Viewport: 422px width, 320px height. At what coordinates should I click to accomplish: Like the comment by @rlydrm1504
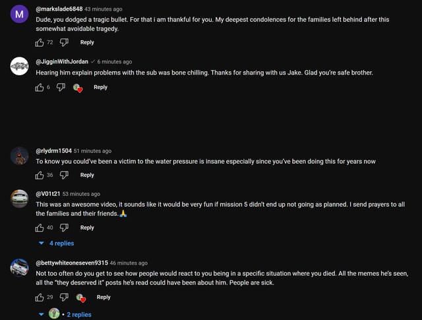(x=40, y=175)
